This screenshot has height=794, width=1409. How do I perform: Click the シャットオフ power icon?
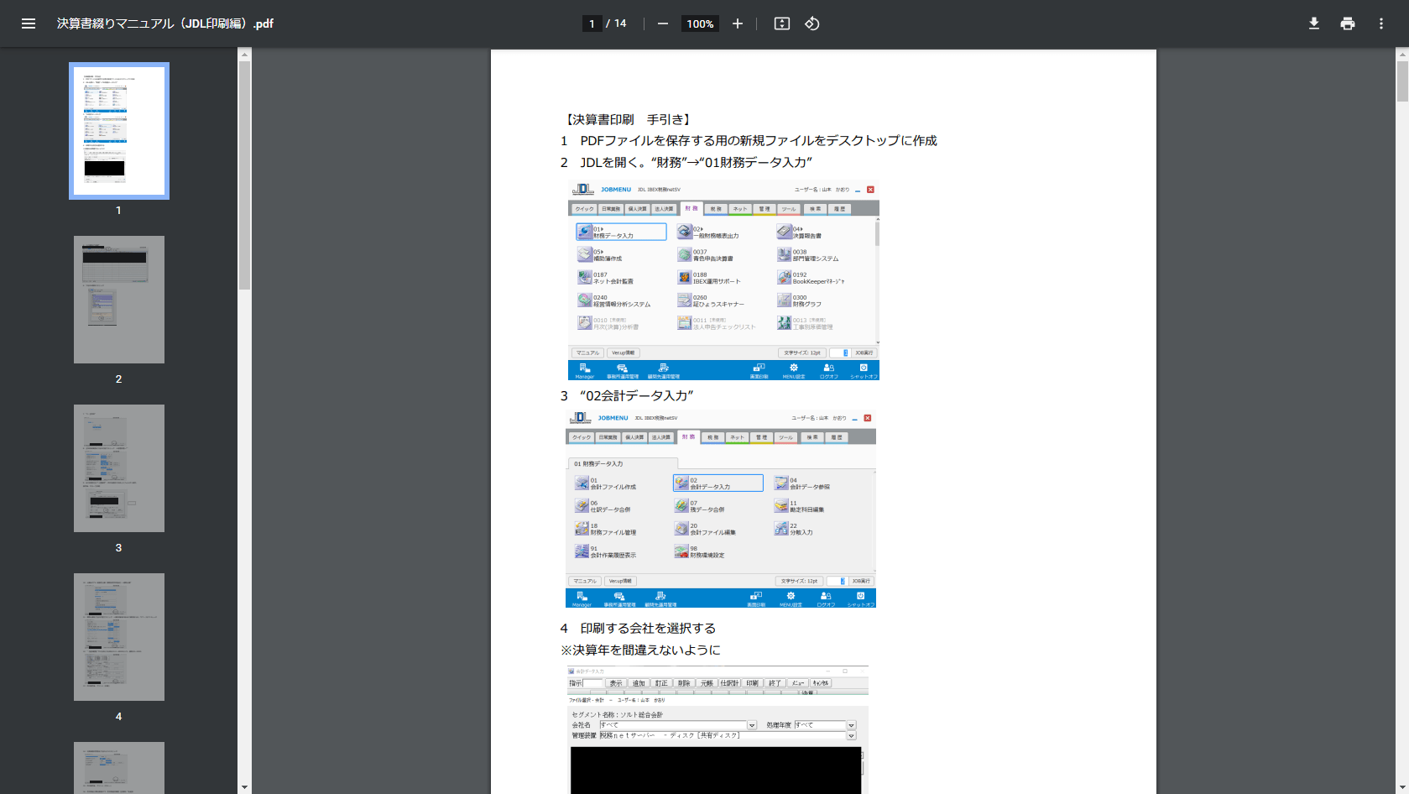tap(862, 369)
